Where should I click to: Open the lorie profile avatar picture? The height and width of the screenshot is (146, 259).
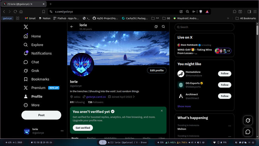point(82,65)
